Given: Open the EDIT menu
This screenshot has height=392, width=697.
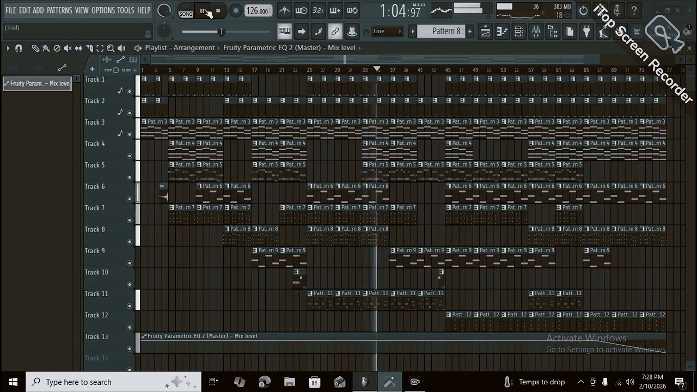Looking at the screenshot, I should [x=25, y=10].
